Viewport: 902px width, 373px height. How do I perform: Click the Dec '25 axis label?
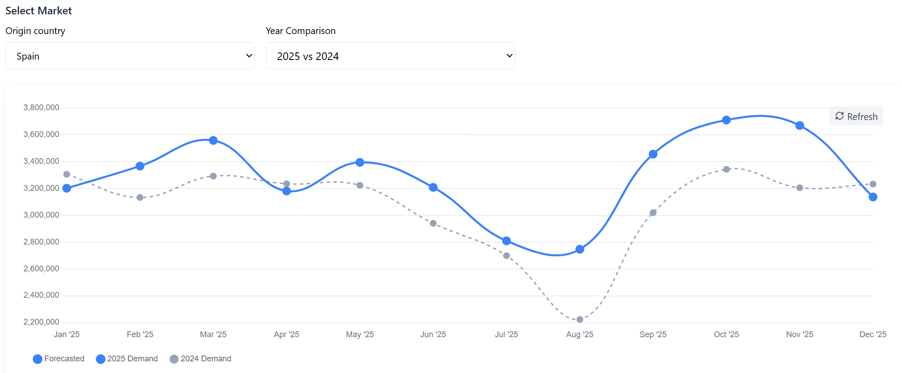coord(874,334)
